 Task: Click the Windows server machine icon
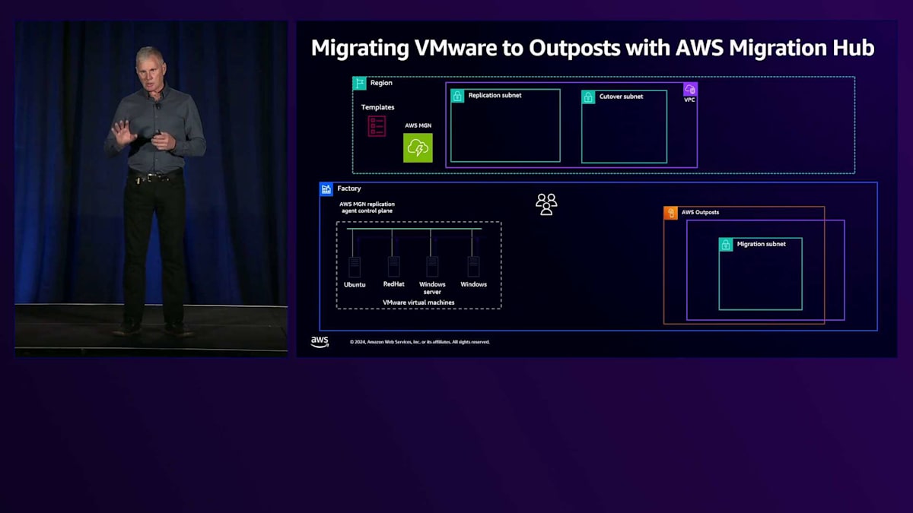pyautogui.click(x=432, y=267)
